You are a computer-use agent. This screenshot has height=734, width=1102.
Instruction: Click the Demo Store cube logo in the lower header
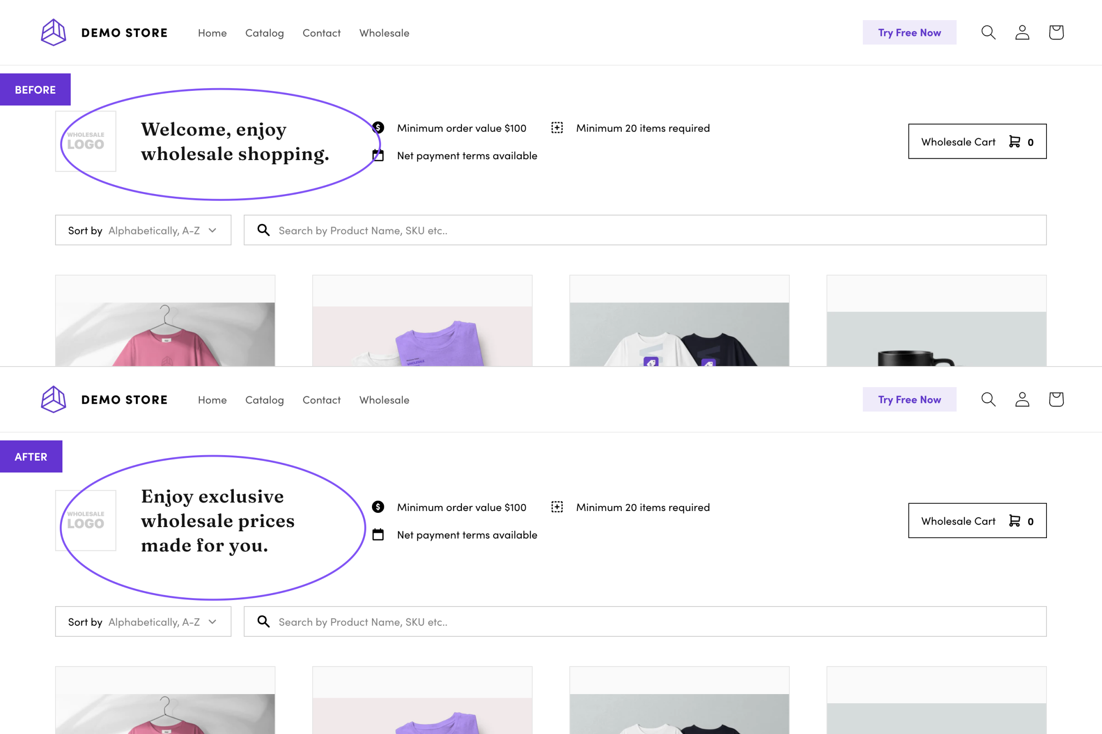(53, 399)
